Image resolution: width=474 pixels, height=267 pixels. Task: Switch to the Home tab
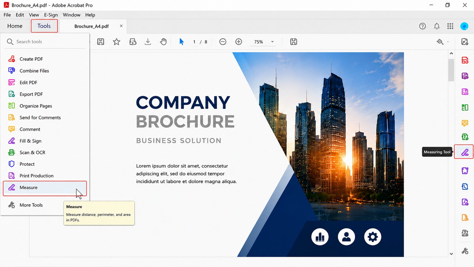click(x=15, y=26)
